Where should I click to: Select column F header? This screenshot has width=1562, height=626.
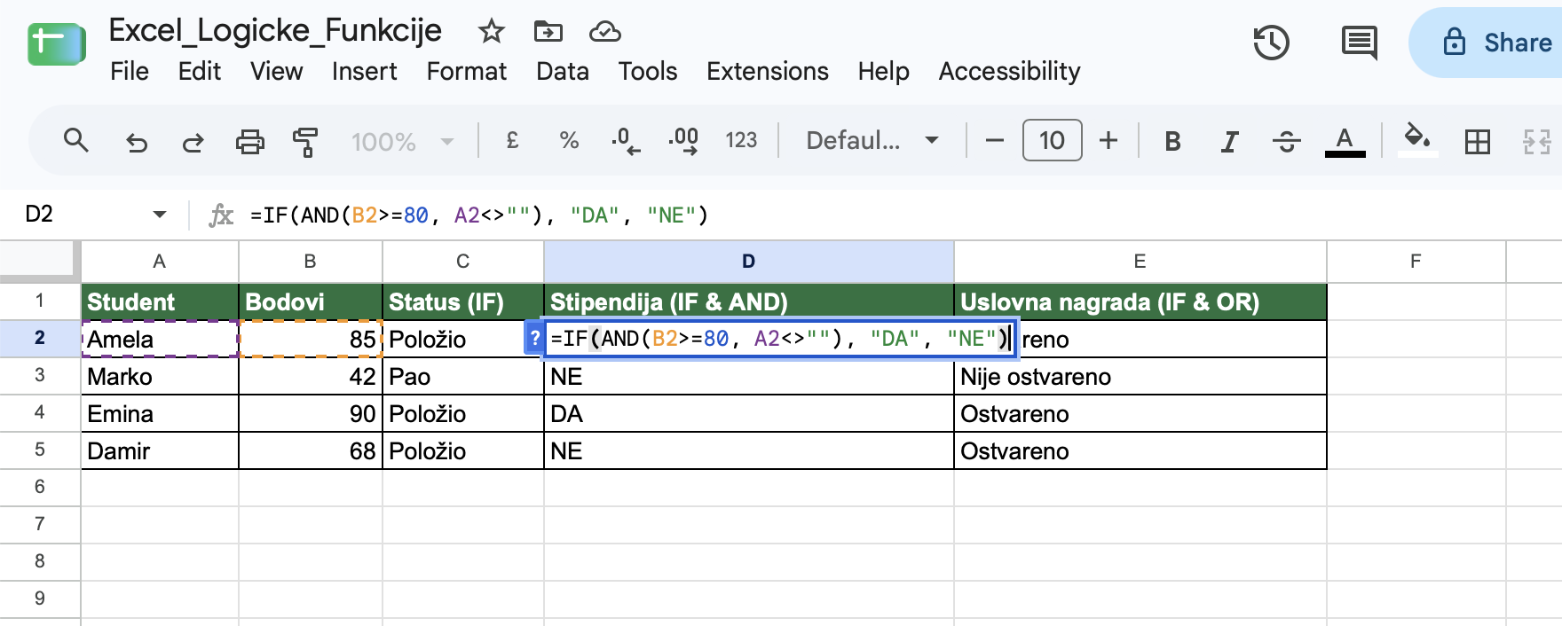1416,261
